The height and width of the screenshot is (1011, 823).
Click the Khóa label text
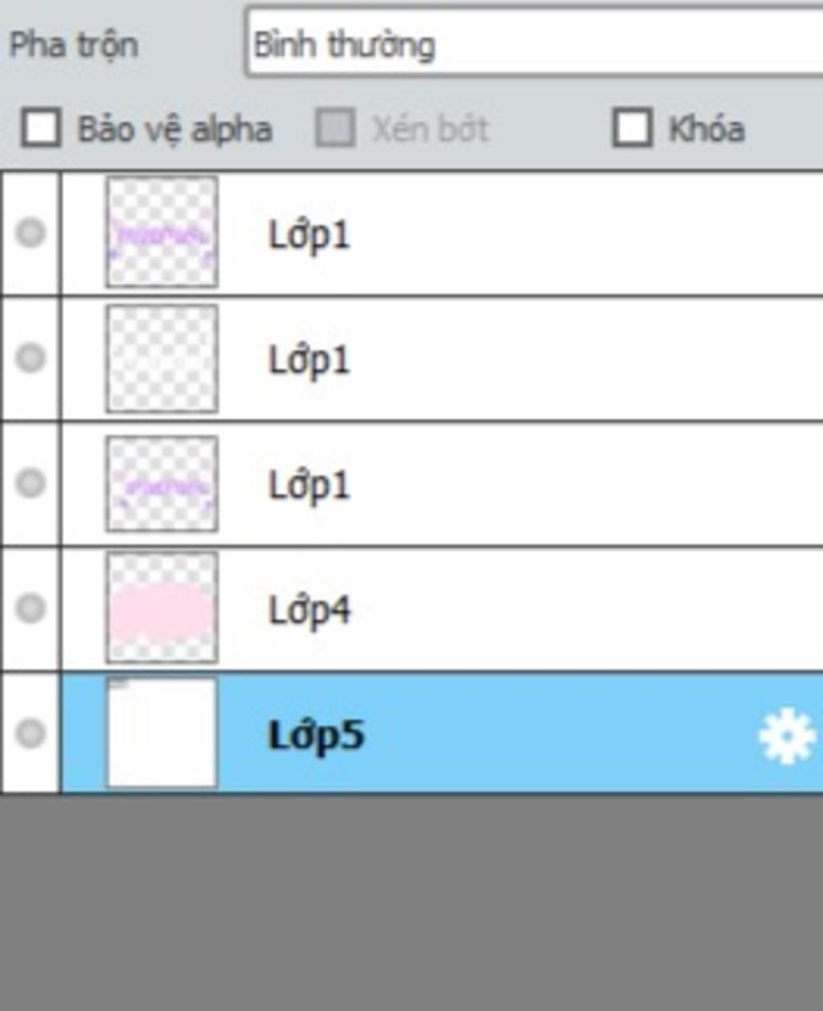[x=706, y=129]
